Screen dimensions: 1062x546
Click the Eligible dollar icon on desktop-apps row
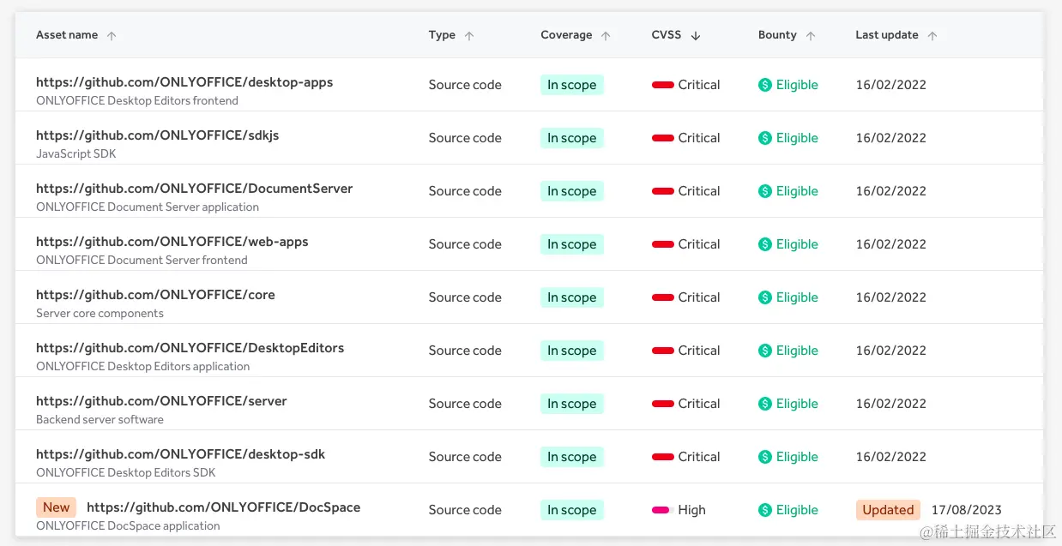point(763,85)
